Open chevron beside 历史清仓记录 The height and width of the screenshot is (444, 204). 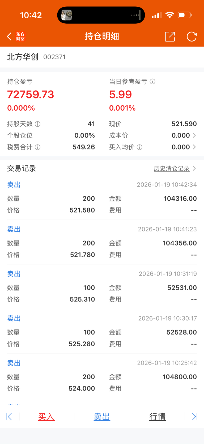click(194, 168)
